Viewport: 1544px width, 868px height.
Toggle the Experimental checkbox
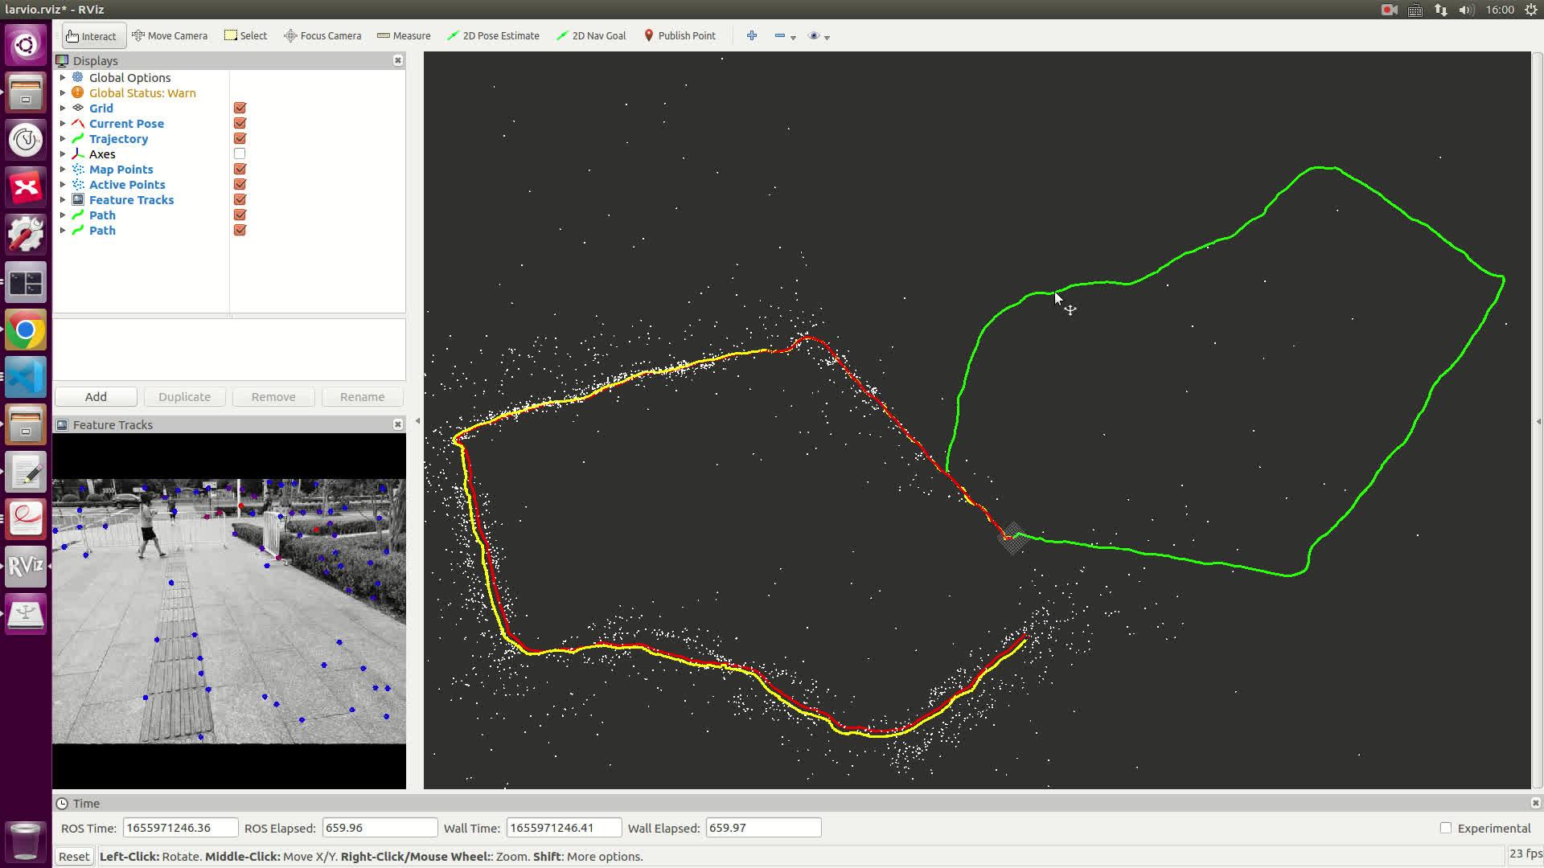[1446, 828]
